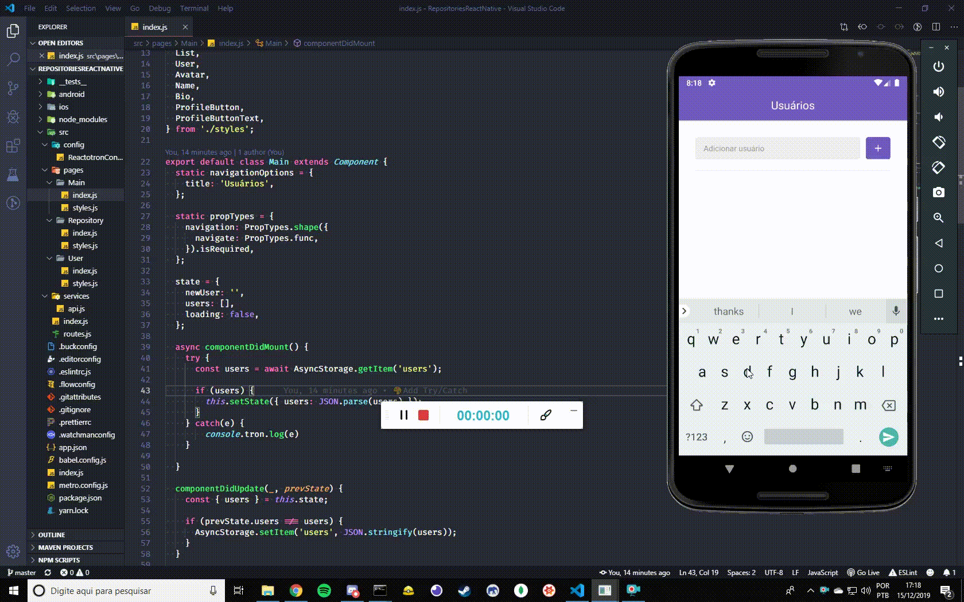Click Go Live in status bar
Image resolution: width=964 pixels, height=602 pixels.
(863, 572)
